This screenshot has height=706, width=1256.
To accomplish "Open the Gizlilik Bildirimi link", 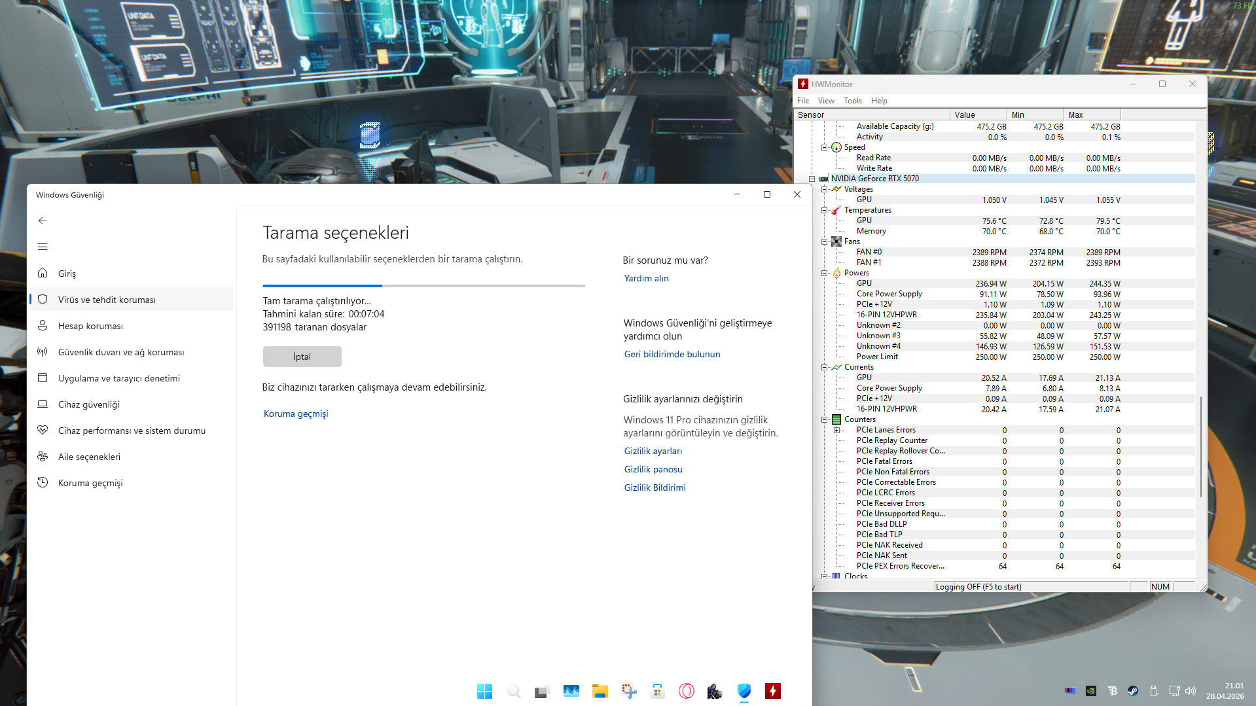I will [x=655, y=487].
